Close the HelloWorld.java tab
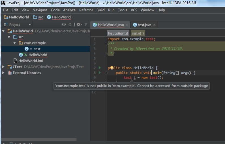 point(127,25)
